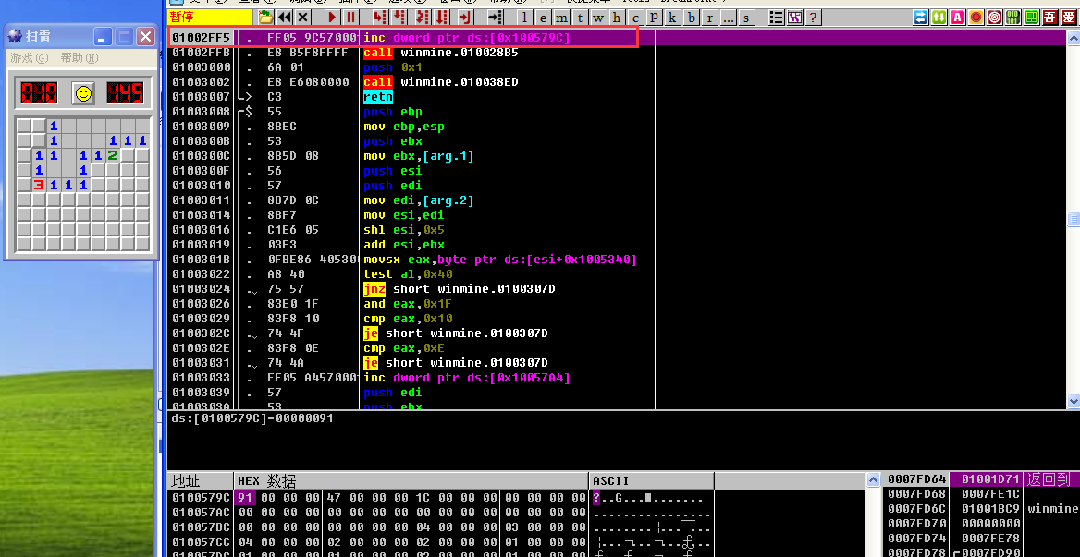This screenshot has width=1080, height=557.
Task: Click the ASCII column header in dump
Action: (x=652, y=480)
